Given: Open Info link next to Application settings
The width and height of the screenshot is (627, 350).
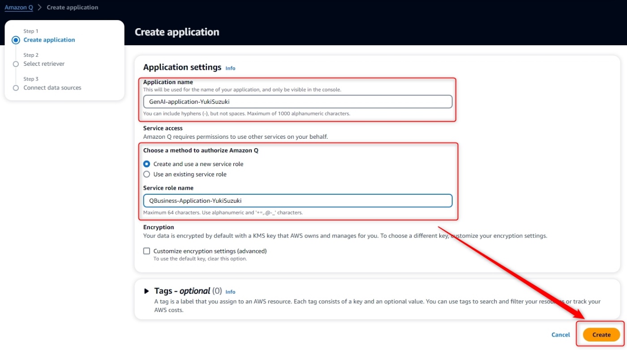Looking at the screenshot, I should tap(230, 68).
